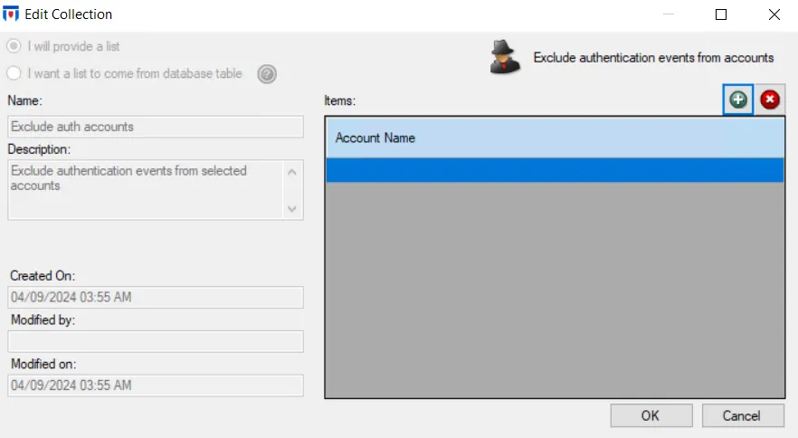Click the 'Exclude authentication events from accounts' heading
Screen dimensions: 798x438
(653, 58)
